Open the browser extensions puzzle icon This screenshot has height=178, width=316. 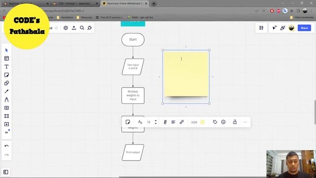[x=292, y=11]
